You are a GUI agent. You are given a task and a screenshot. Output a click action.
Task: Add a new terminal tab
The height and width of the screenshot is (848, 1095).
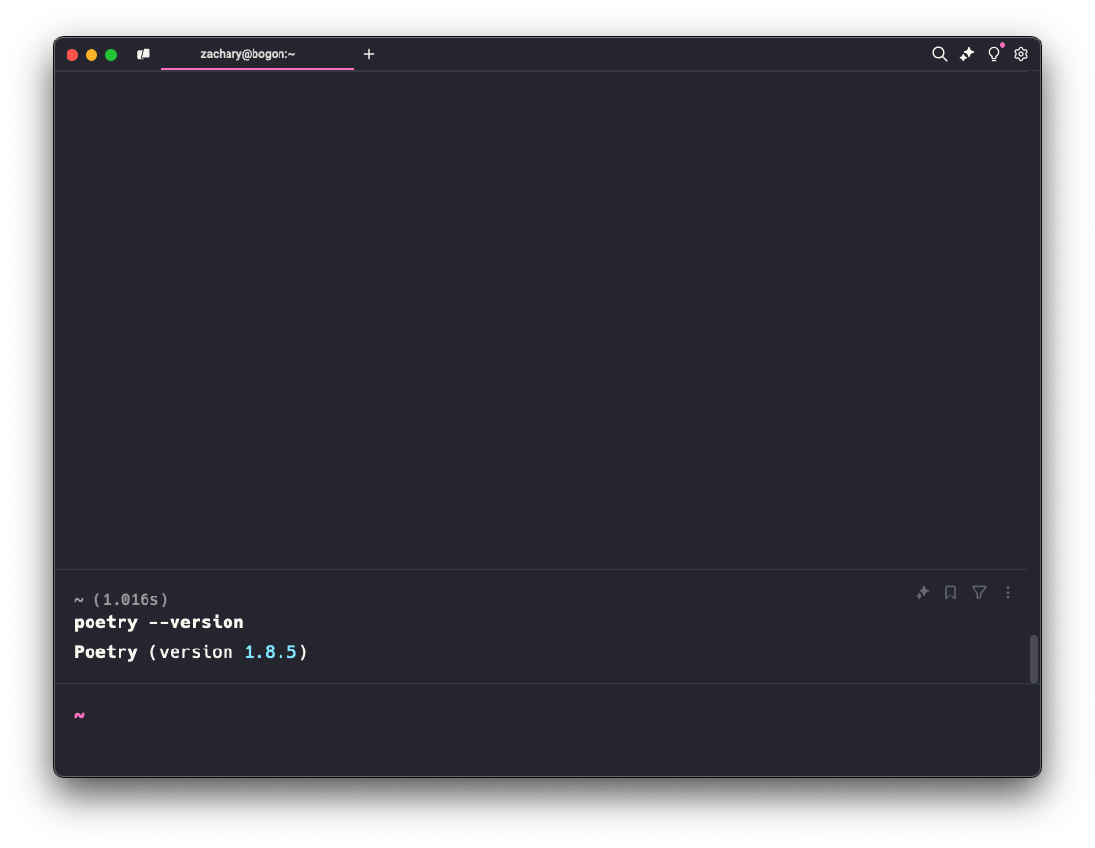click(x=368, y=54)
